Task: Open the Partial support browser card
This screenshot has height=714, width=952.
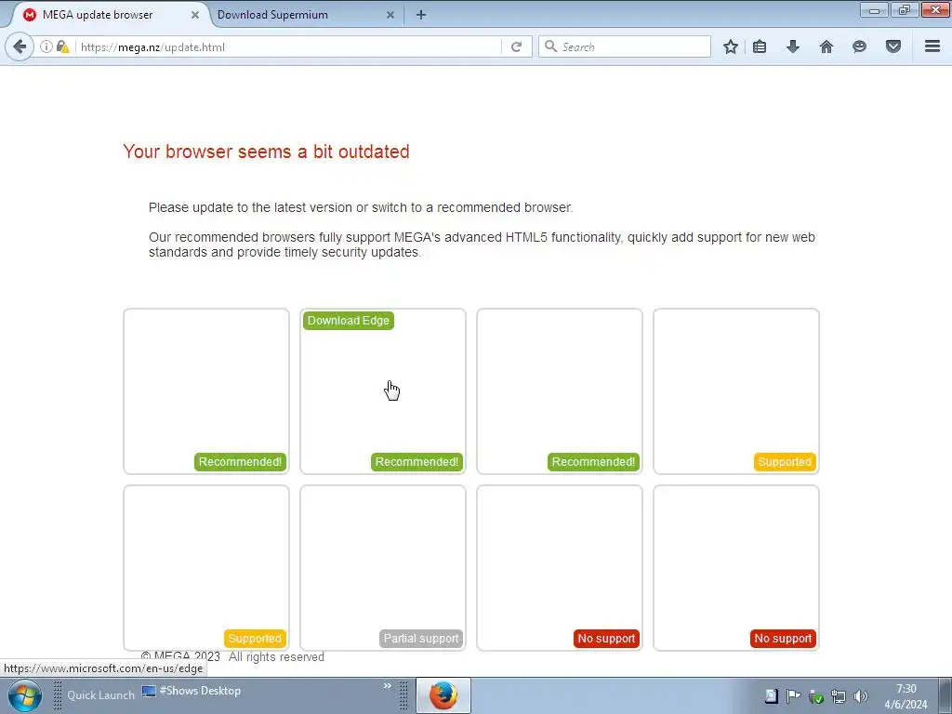Action: [383, 568]
